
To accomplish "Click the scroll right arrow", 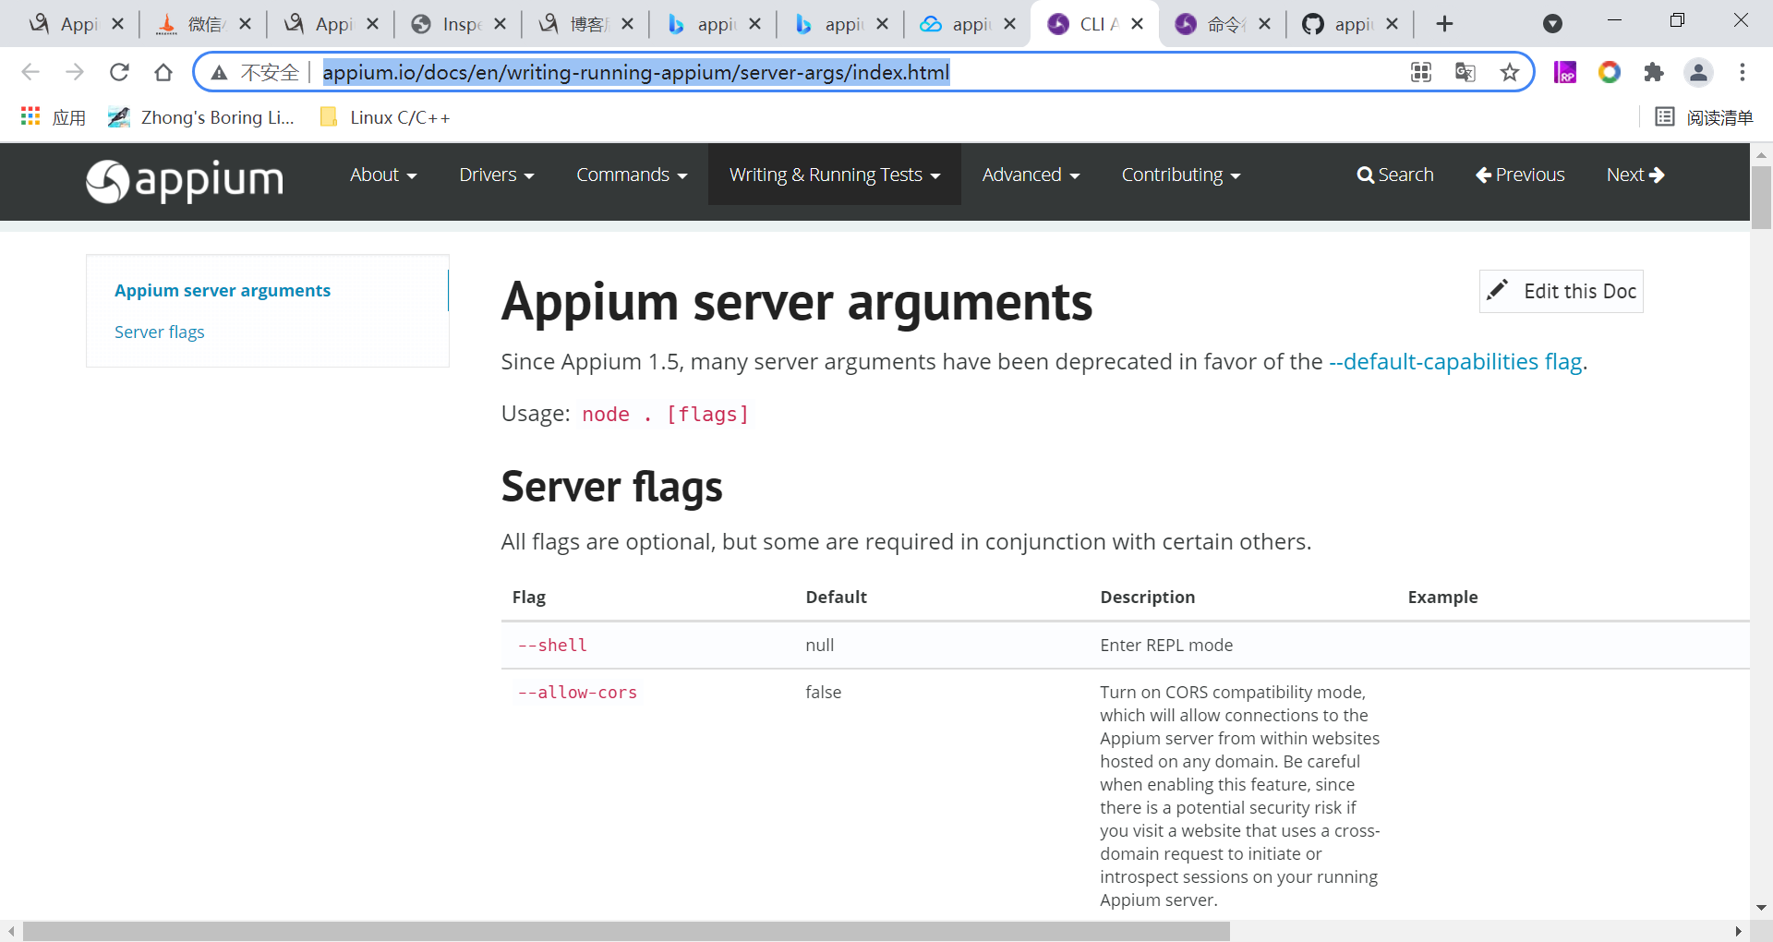I will coord(1739,932).
